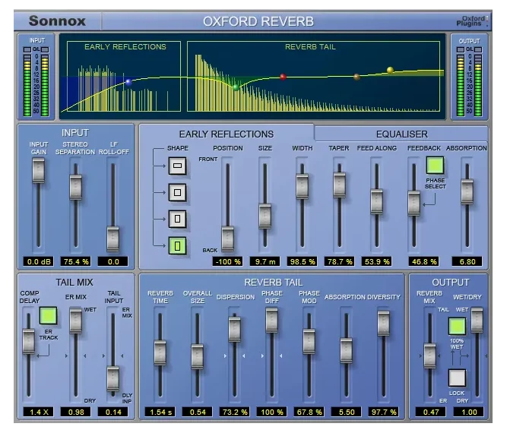Click the Phase Diff value 100 %
The width and height of the screenshot is (507, 433).
(x=272, y=412)
